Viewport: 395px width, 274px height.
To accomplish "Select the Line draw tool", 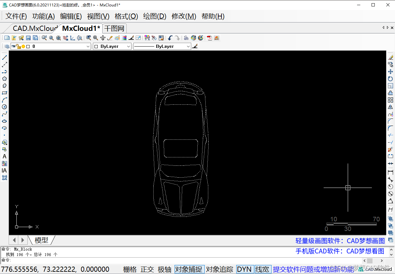I will click(4, 57).
